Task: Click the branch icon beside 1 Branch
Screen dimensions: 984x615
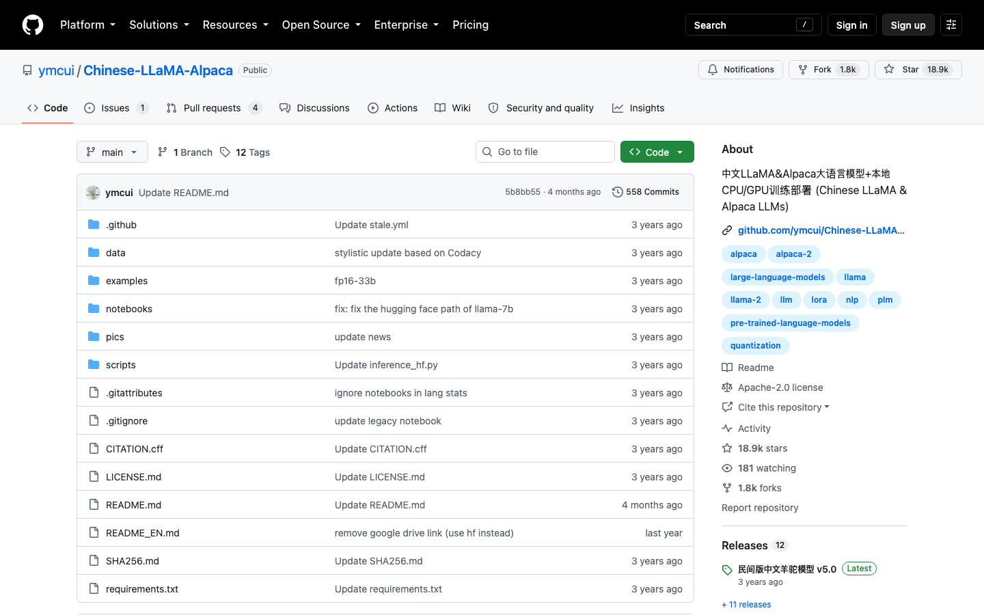Action: [163, 152]
